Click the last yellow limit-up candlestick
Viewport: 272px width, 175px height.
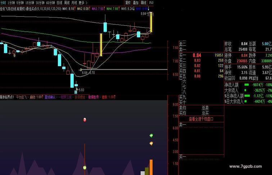pos(151,22)
